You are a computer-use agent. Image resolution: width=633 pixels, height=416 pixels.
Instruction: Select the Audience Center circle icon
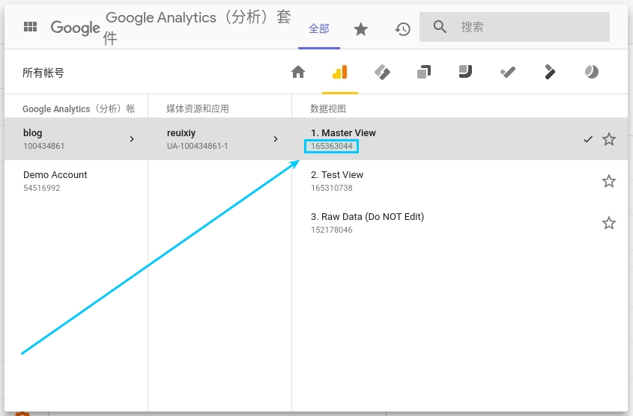click(x=591, y=72)
